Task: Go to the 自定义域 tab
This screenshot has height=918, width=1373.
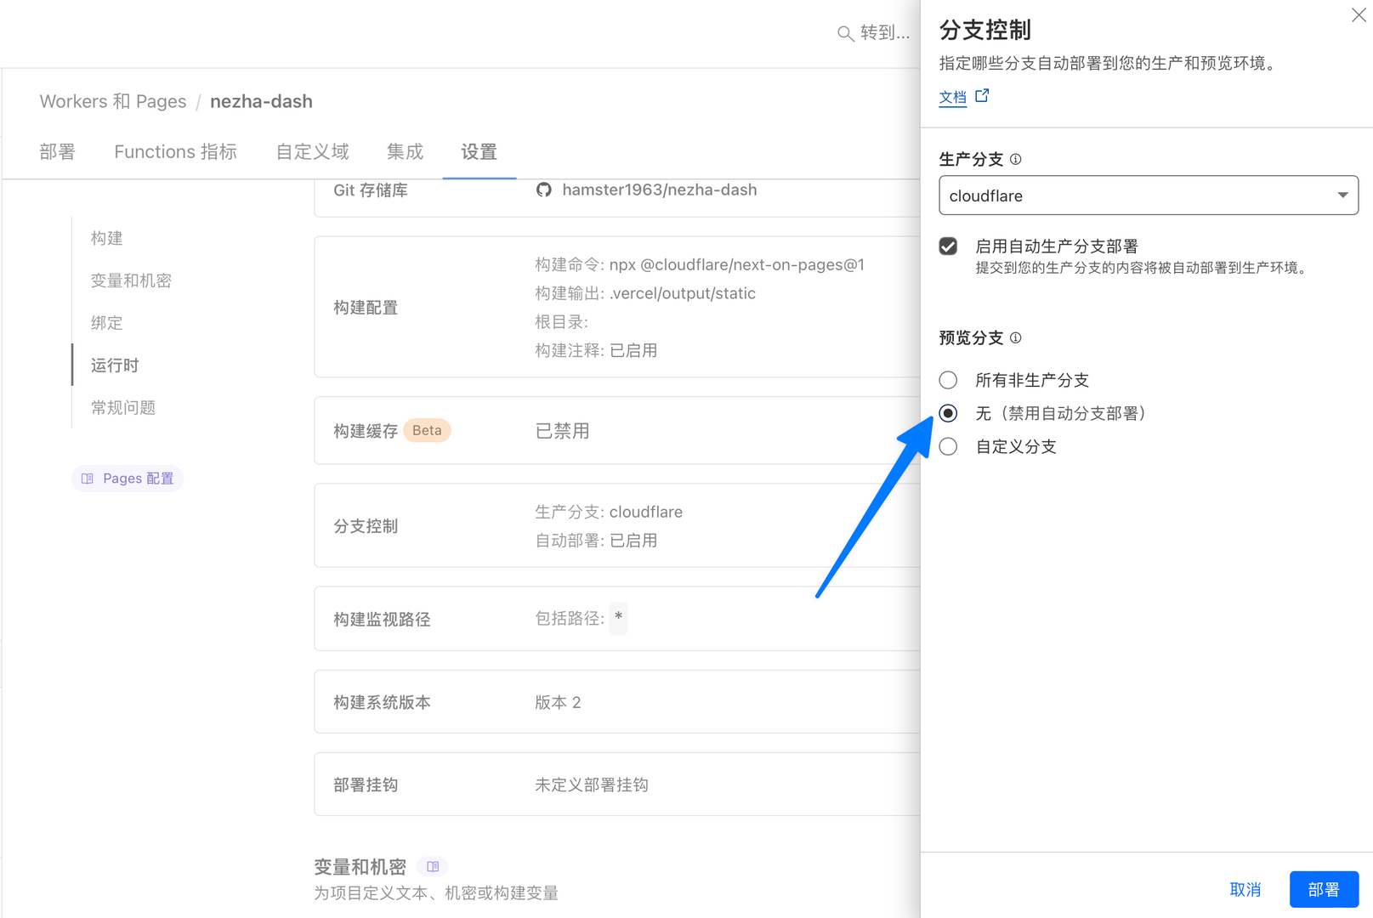Action: [312, 152]
